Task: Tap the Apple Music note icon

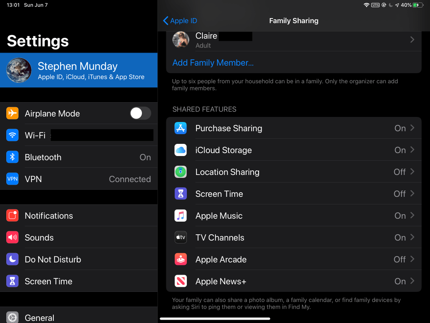Action: (x=181, y=216)
